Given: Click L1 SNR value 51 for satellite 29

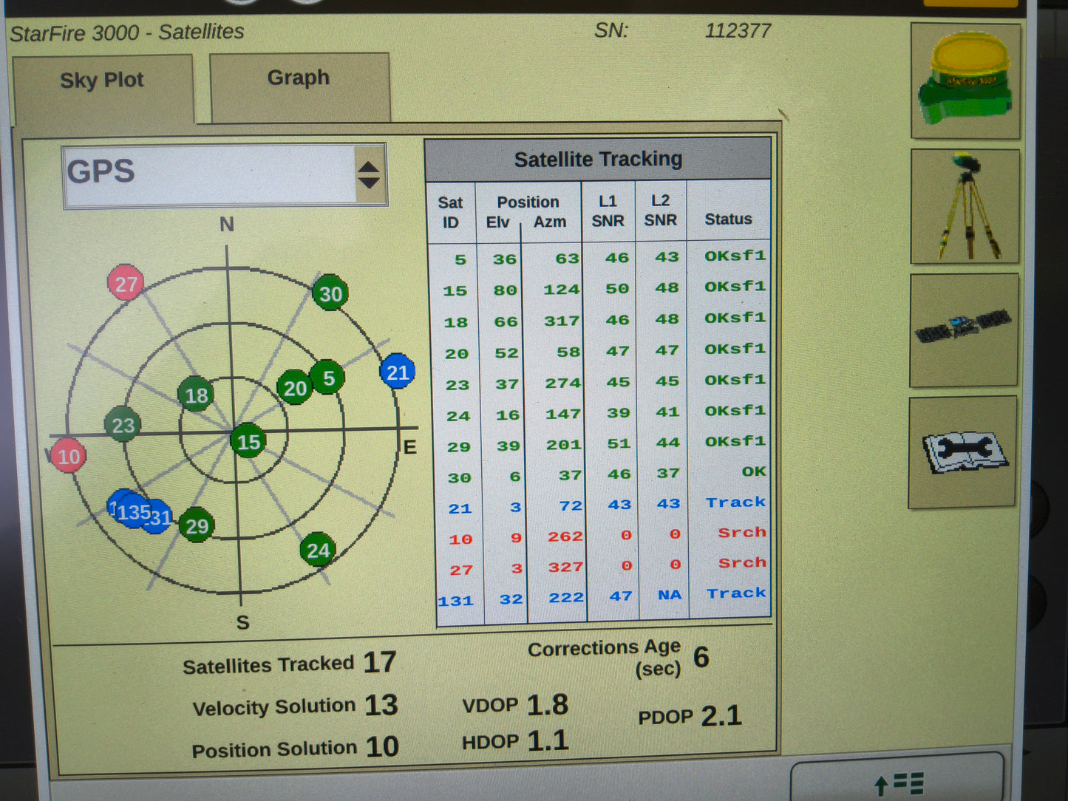Looking at the screenshot, I should pyautogui.click(x=619, y=443).
